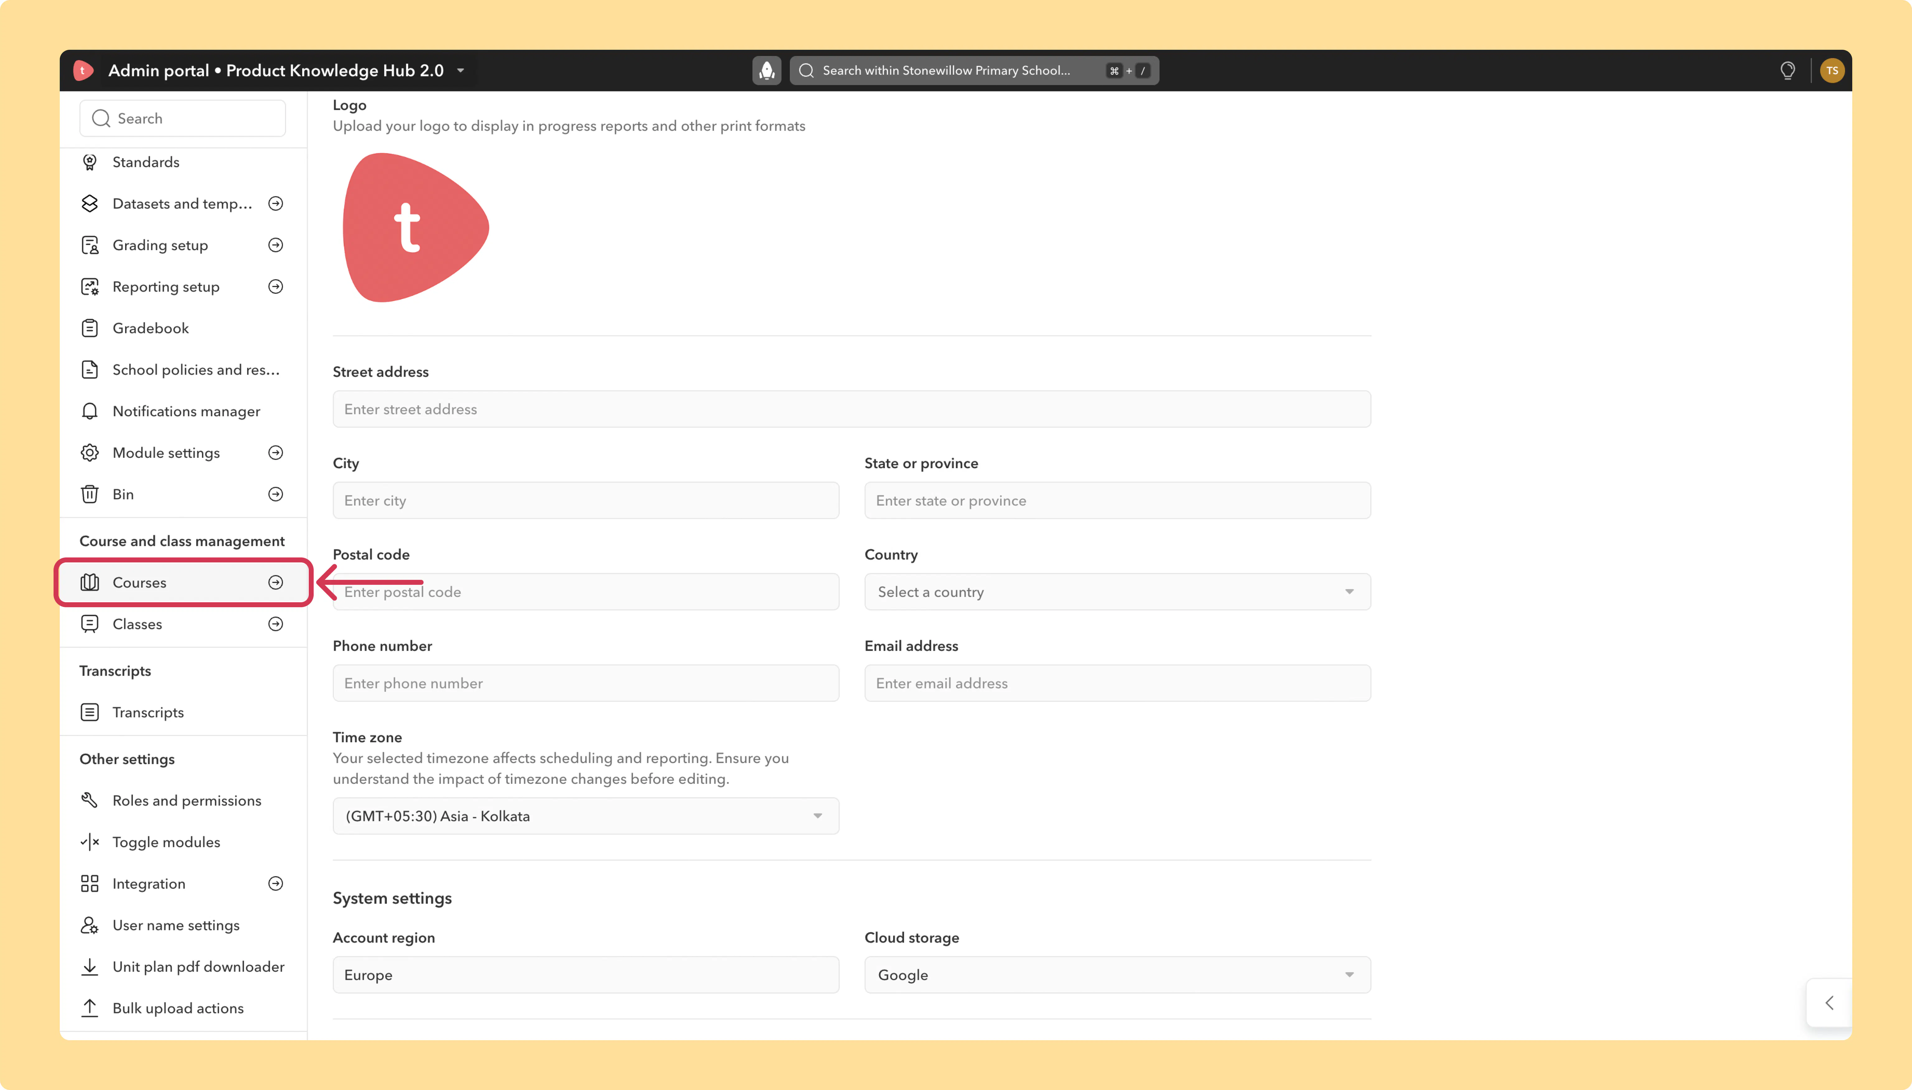1912x1090 pixels.
Task: Click the School policies document icon
Action: pos(90,370)
